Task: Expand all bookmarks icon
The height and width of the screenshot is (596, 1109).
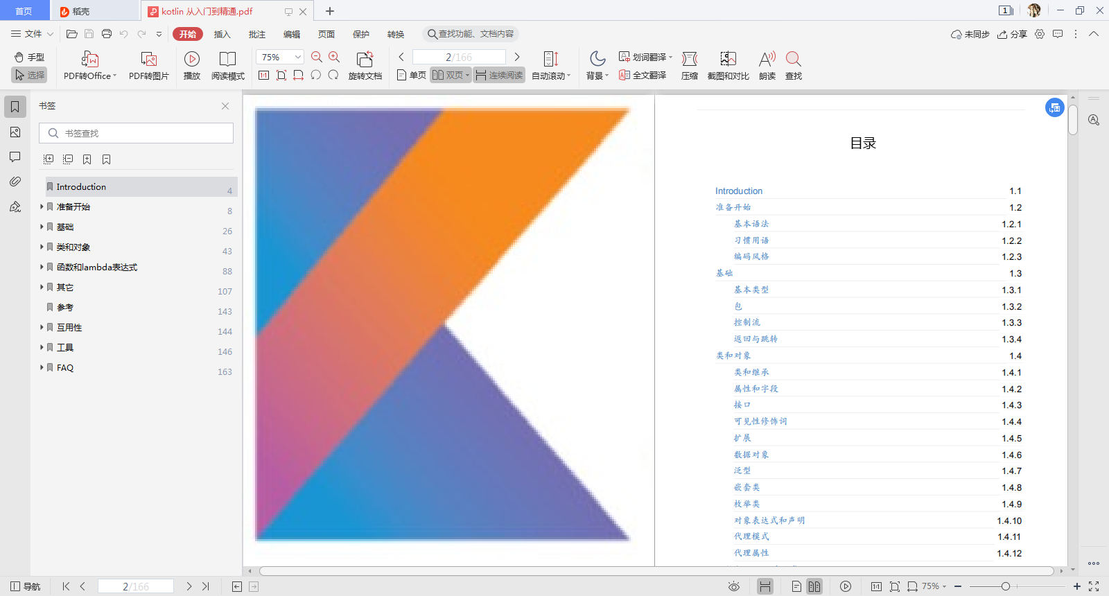Action: click(x=49, y=159)
